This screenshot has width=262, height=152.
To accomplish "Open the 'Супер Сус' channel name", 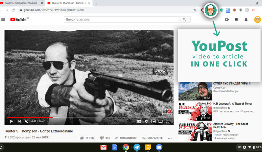I will click(x=219, y=87).
